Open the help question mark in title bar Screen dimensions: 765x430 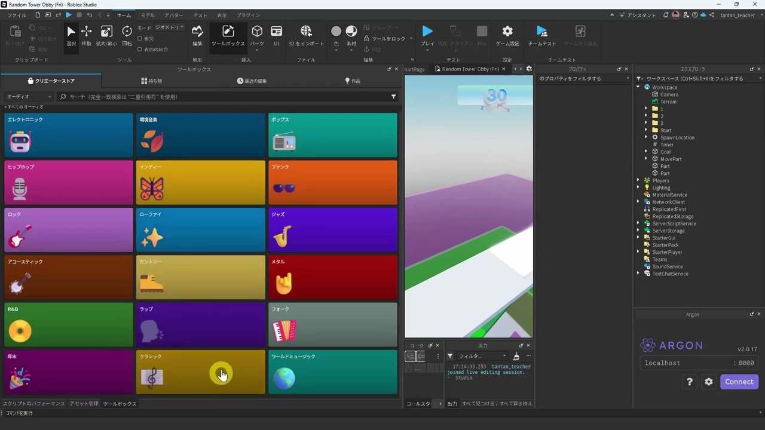pyautogui.click(x=694, y=15)
